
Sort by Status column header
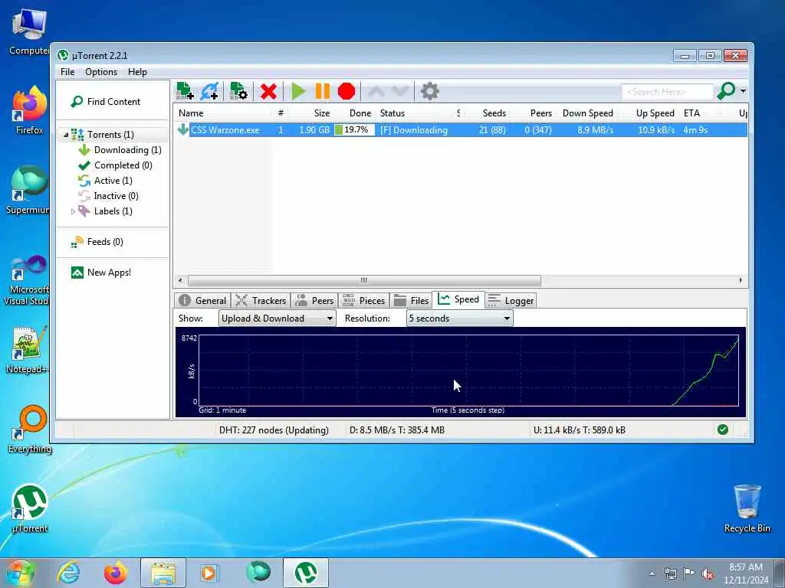click(415, 113)
